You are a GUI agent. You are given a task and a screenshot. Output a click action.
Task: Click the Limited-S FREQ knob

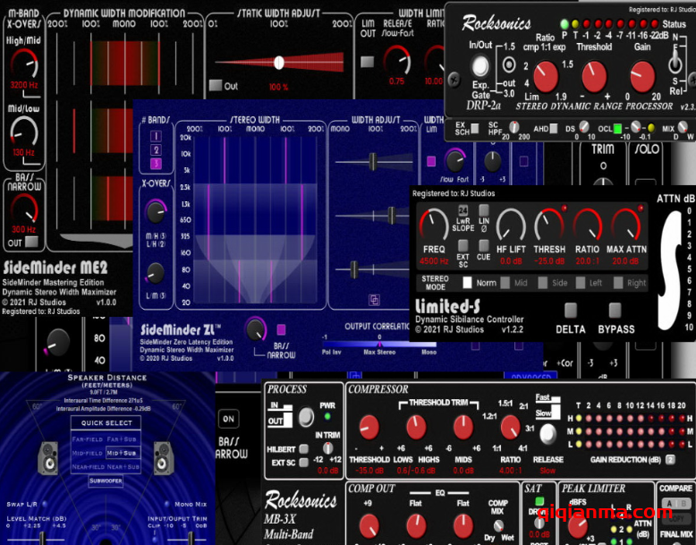coord(434,225)
